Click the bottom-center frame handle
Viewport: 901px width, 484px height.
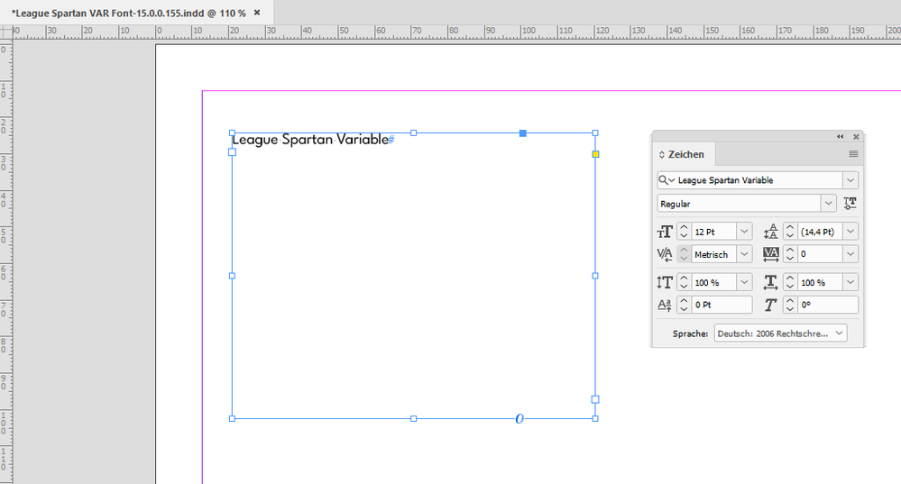(x=414, y=418)
